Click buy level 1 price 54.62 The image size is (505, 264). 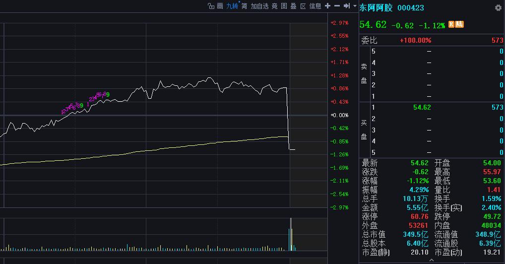422,107
